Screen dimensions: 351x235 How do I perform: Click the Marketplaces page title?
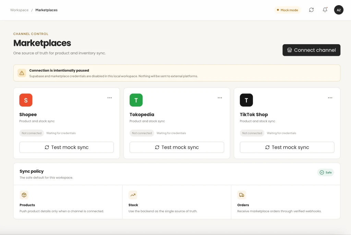pos(42,43)
